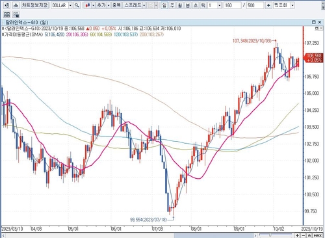Select the candlestick chart type icon
The width and height of the screenshot is (325, 238).
click(88, 5)
